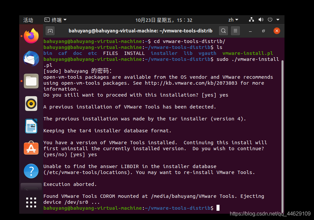Launch LibreOffice Writer from the dock

click(31, 126)
